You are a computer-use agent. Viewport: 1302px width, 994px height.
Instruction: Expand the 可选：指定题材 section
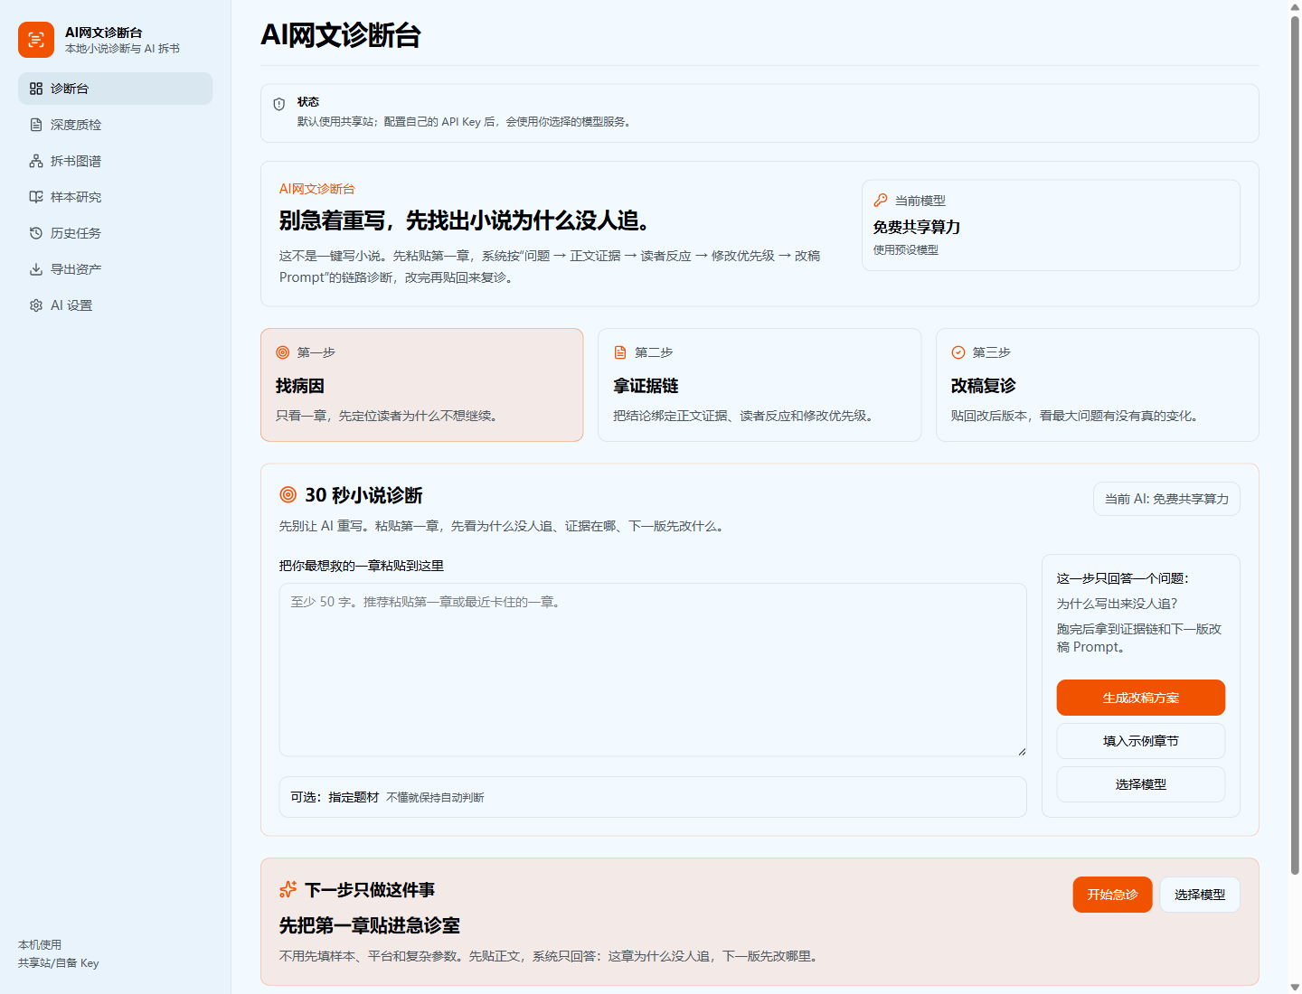653,797
